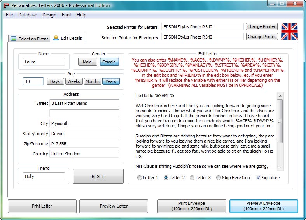Viewport: 306px width, 220px height.
Task: Open the Font menu
Action: point(66,15)
